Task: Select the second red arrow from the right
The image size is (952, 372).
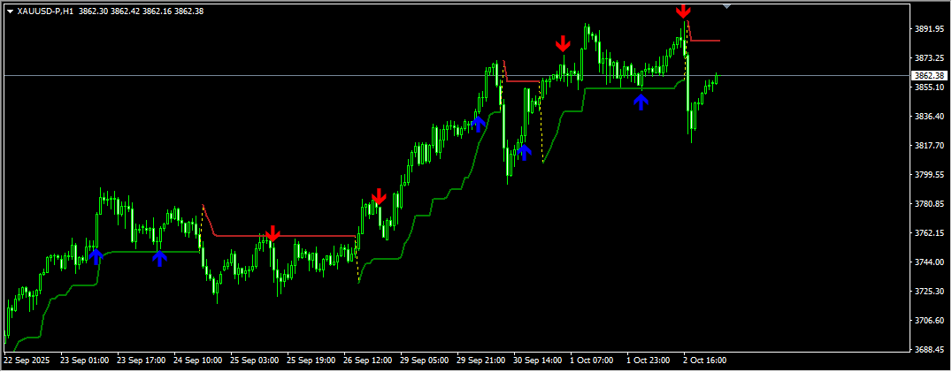Action: tap(563, 44)
